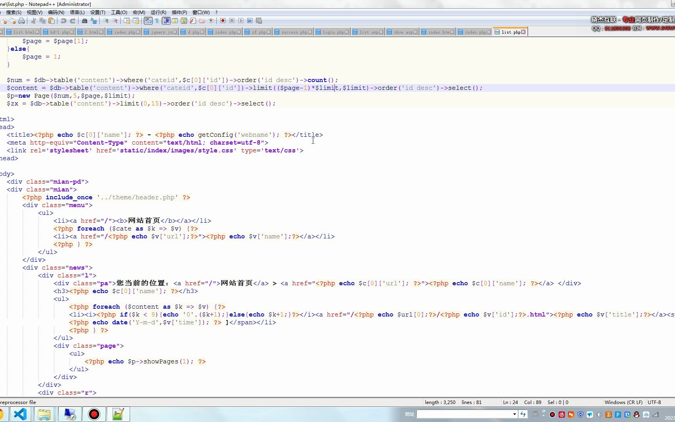Click Windows (CR LF) line ending status
Screen dimensions: 675x422
point(623,402)
